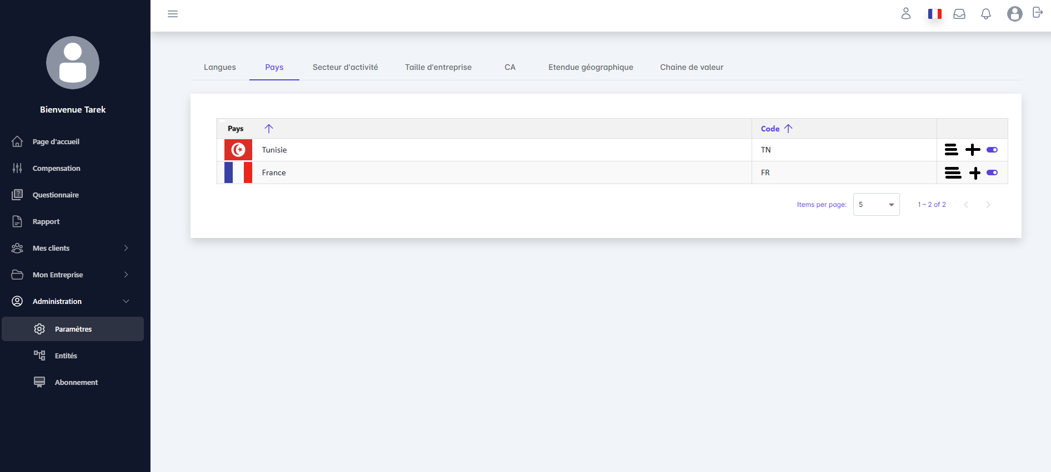
Task: Click the plus icon in Tunisie row
Action: point(973,150)
